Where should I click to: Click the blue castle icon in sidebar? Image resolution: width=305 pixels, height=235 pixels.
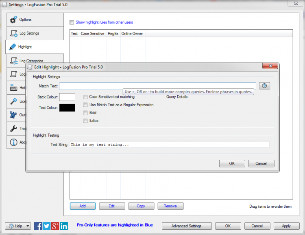(13, 115)
